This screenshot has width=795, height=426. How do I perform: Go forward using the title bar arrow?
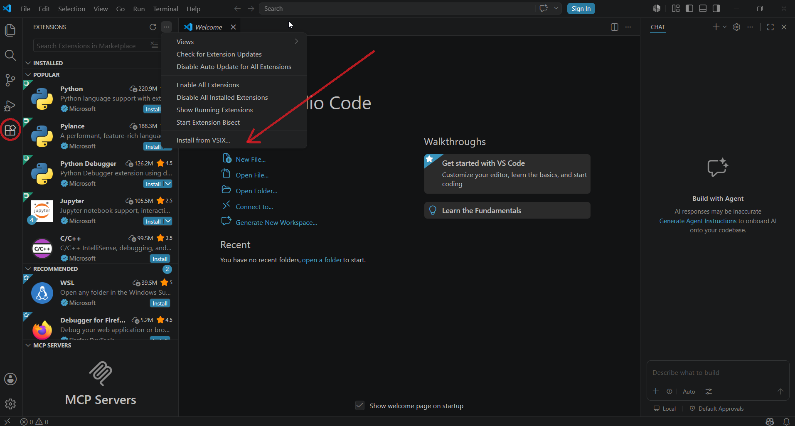[251, 9]
